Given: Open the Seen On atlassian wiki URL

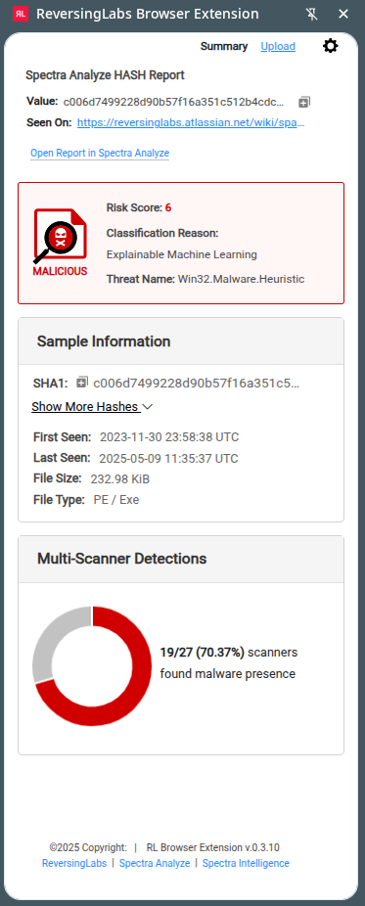Looking at the screenshot, I should click(191, 122).
